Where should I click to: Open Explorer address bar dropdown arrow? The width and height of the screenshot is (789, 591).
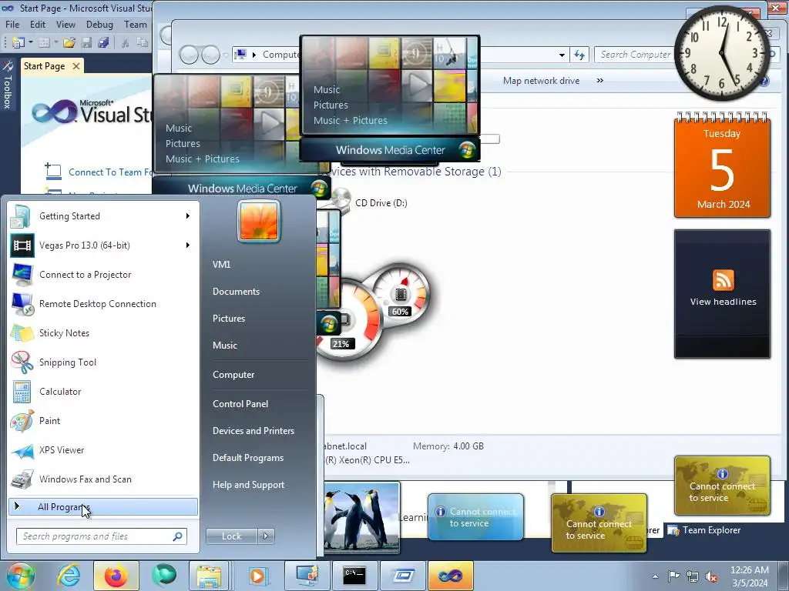point(562,55)
